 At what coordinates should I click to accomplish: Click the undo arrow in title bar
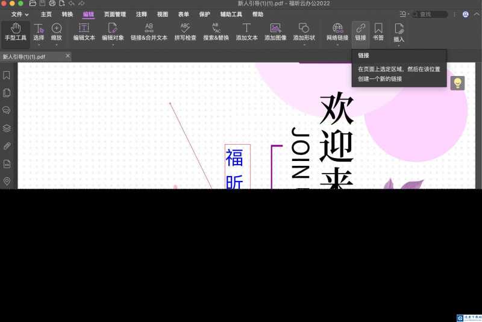pyautogui.click(x=72, y=4)
